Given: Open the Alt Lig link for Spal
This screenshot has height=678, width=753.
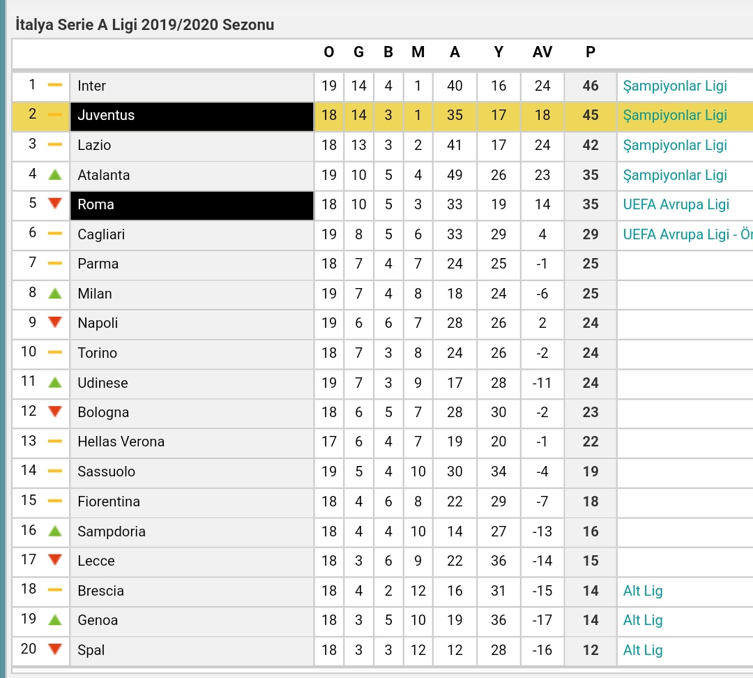Looking at the screenshot, I should point(643,650).
